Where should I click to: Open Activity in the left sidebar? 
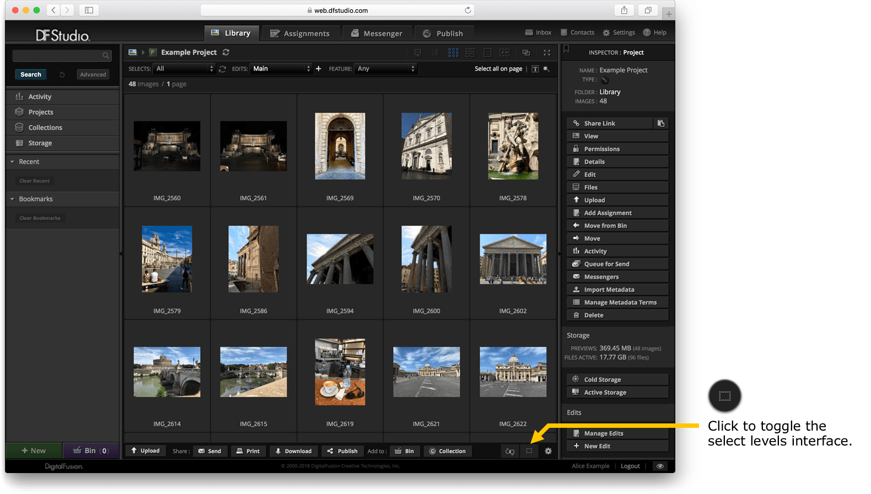coord(62,96)
